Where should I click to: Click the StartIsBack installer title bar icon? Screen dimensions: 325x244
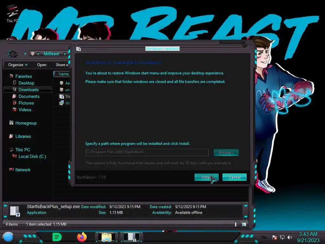tap(79, 49)
